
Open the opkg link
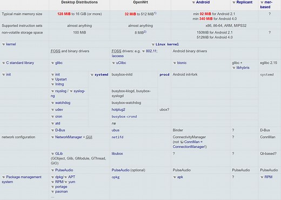pyautogui.click(x=116, y=177)
